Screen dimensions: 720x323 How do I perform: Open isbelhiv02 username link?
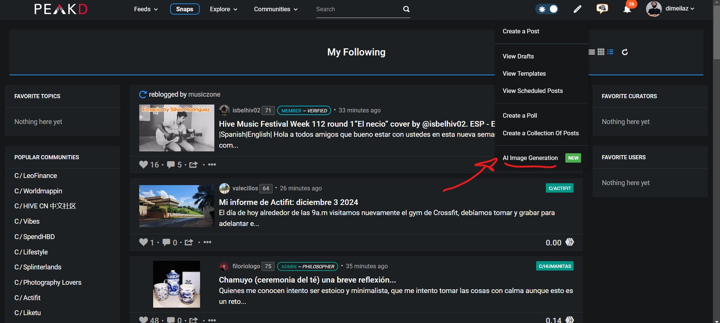click(x=246, y=110)
